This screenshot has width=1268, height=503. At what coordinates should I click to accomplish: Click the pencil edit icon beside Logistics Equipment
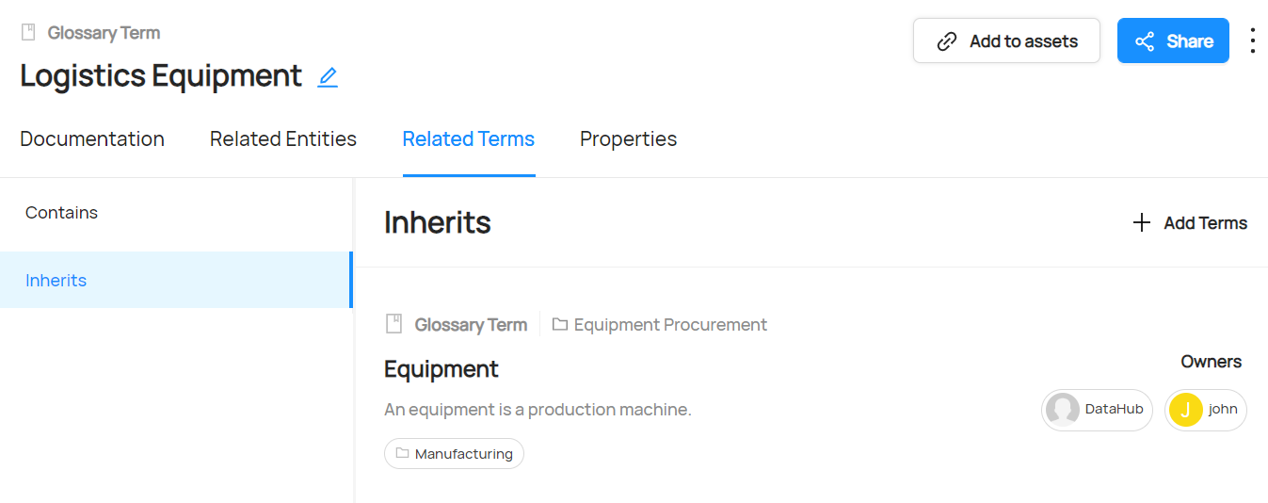[328, 77]
